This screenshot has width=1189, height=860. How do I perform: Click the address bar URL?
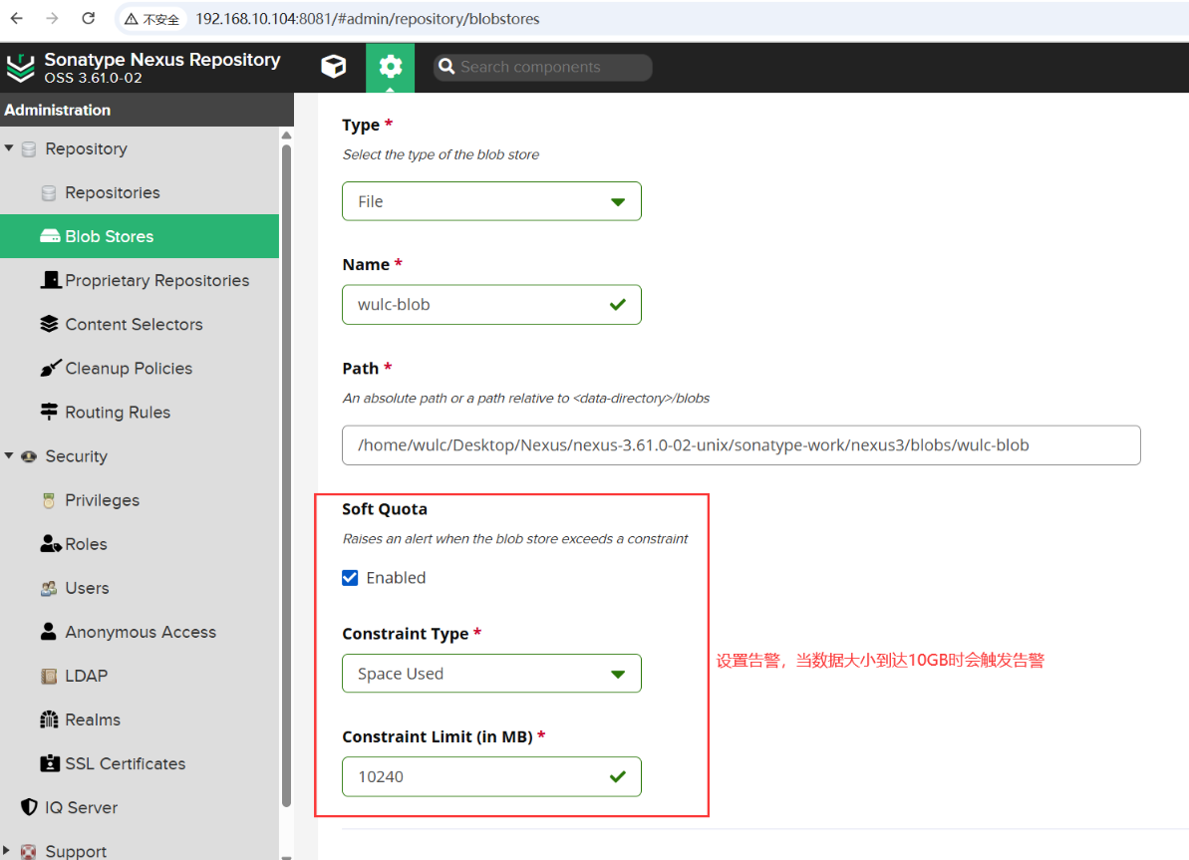[x=367, y=19]
